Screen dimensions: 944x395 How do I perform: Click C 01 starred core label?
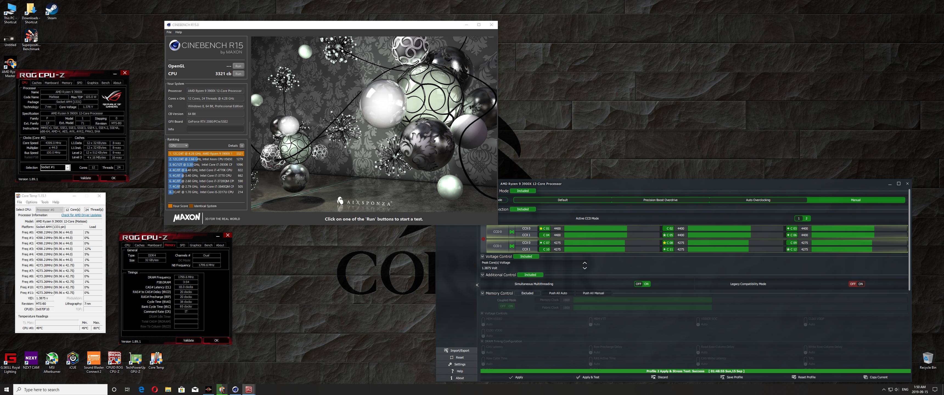click(544, 229)
